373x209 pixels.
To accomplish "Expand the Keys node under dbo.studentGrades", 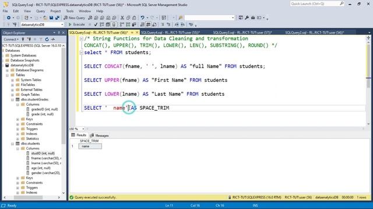I will (x=17, y=119).
